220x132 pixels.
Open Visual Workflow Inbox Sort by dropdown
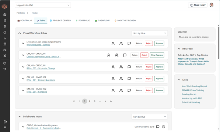point(150,33)
